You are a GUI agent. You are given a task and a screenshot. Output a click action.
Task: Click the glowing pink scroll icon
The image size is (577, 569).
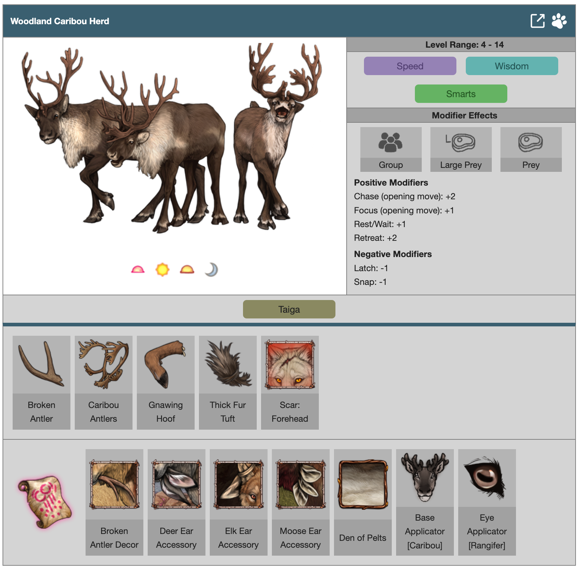click(45, 502)
